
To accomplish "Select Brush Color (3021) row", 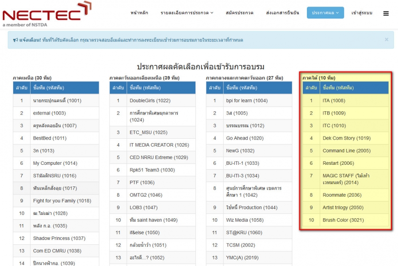I will point(343,220).
